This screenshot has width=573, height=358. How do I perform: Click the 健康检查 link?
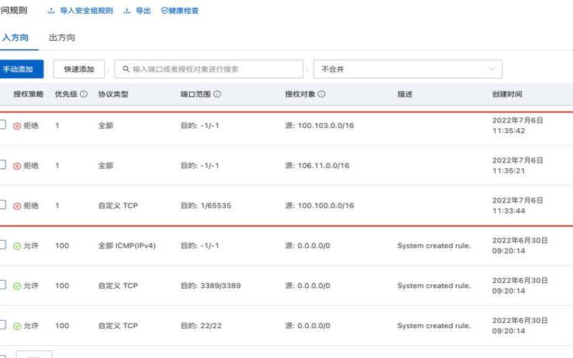tap(183, 11)
